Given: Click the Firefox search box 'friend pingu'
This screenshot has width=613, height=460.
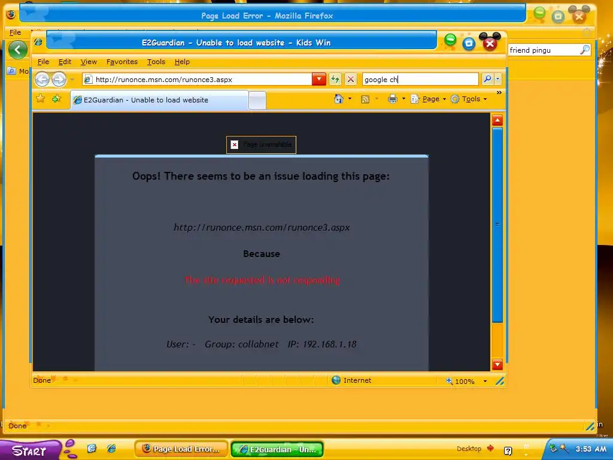Looking at the screenshot, I should 544,50.
